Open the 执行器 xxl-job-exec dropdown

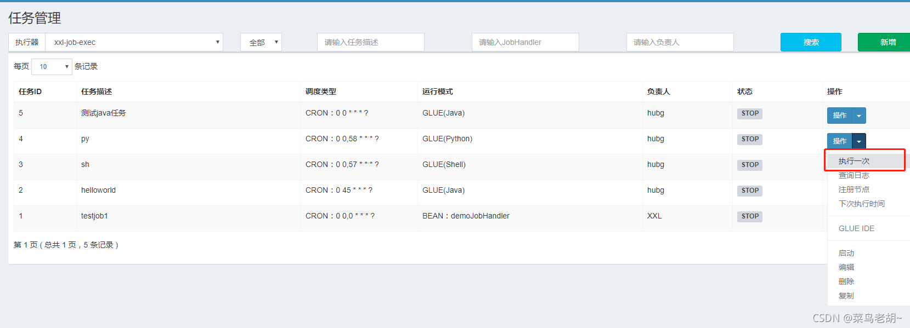[134, 42]
